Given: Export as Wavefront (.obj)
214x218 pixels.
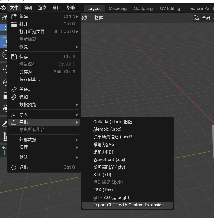Looking at the screenshot, I should click(127, 160).
